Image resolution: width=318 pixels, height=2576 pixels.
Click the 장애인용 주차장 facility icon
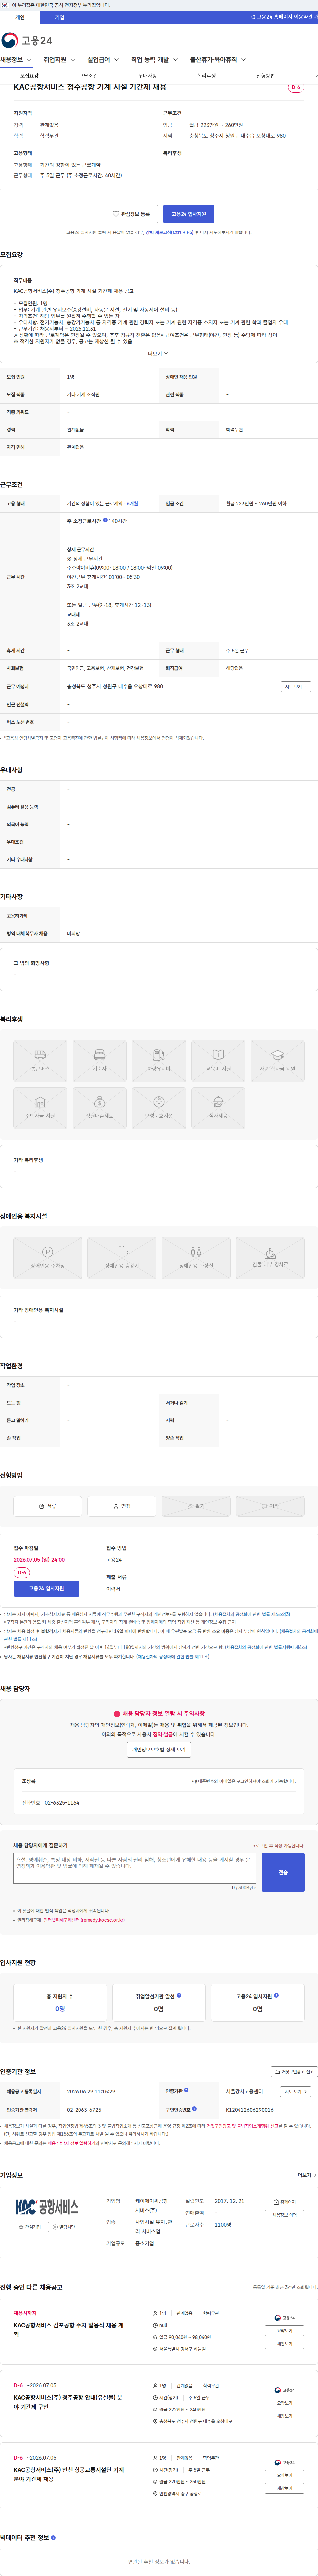pos(47,1258)
